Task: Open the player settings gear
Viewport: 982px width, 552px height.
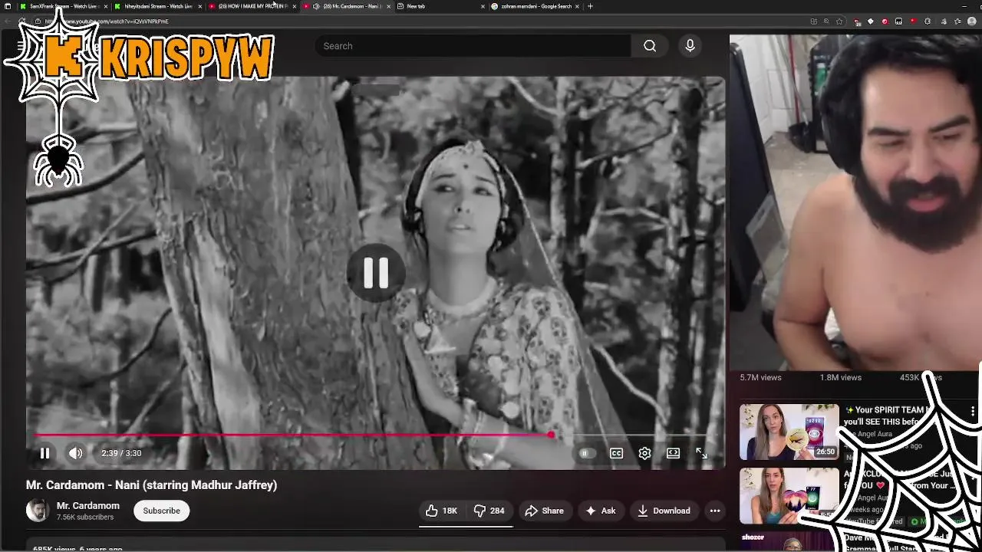Action: click(x=644, y=453)
